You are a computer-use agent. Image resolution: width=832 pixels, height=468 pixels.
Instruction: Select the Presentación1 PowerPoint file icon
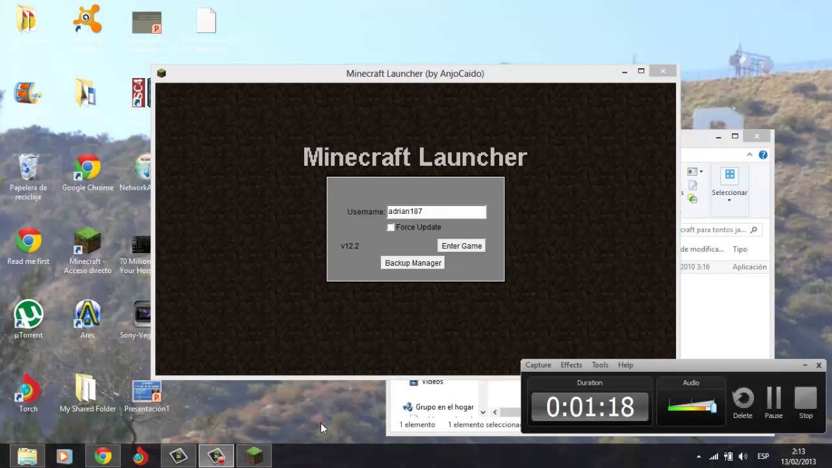[x=147, y=397]
